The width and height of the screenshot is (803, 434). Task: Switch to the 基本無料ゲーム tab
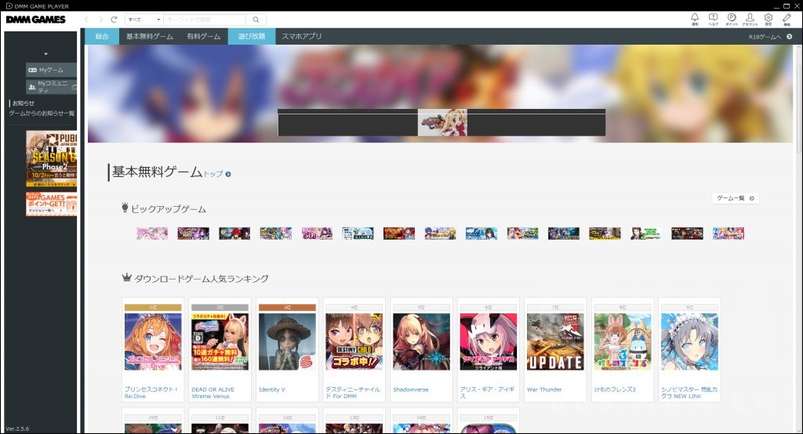point(150,36)
